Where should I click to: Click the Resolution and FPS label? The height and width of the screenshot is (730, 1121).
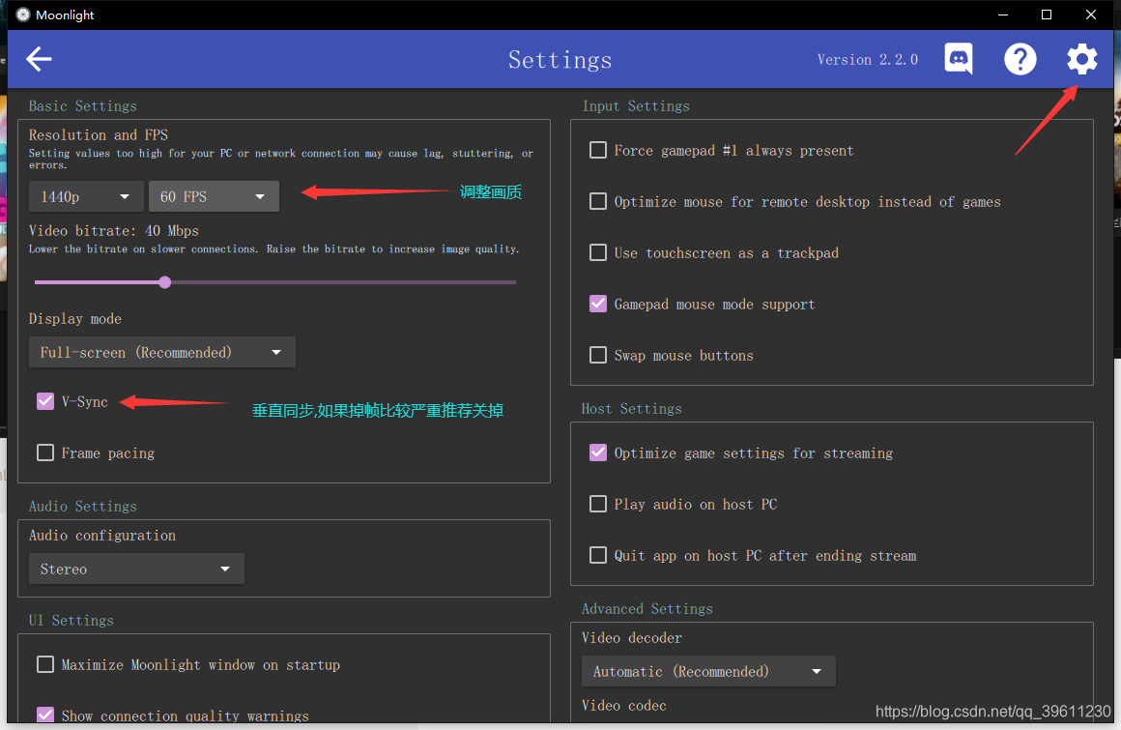(x=98, y=134)
